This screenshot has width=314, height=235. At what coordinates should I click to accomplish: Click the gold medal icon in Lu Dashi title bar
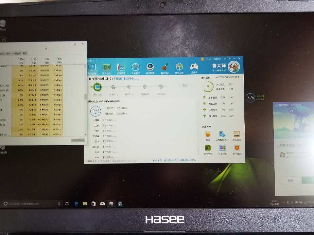tap(202, 59)
